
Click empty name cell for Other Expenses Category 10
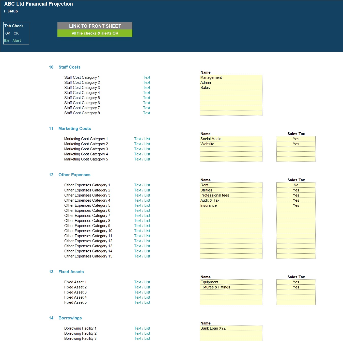coord(231,231)
